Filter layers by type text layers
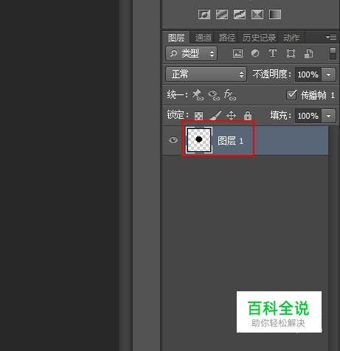340x351 pixels. click(272, 53)
